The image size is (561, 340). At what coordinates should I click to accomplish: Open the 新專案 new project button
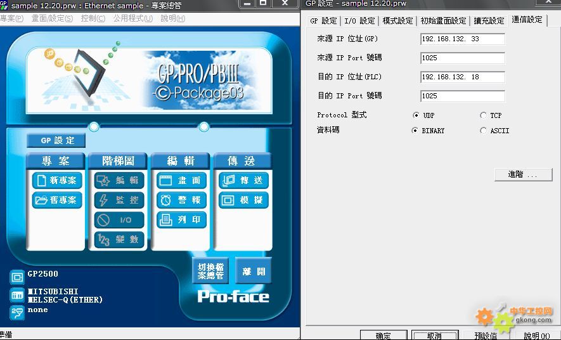click(57, 180)
